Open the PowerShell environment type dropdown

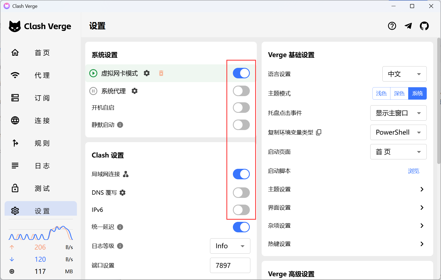point(399,132)
